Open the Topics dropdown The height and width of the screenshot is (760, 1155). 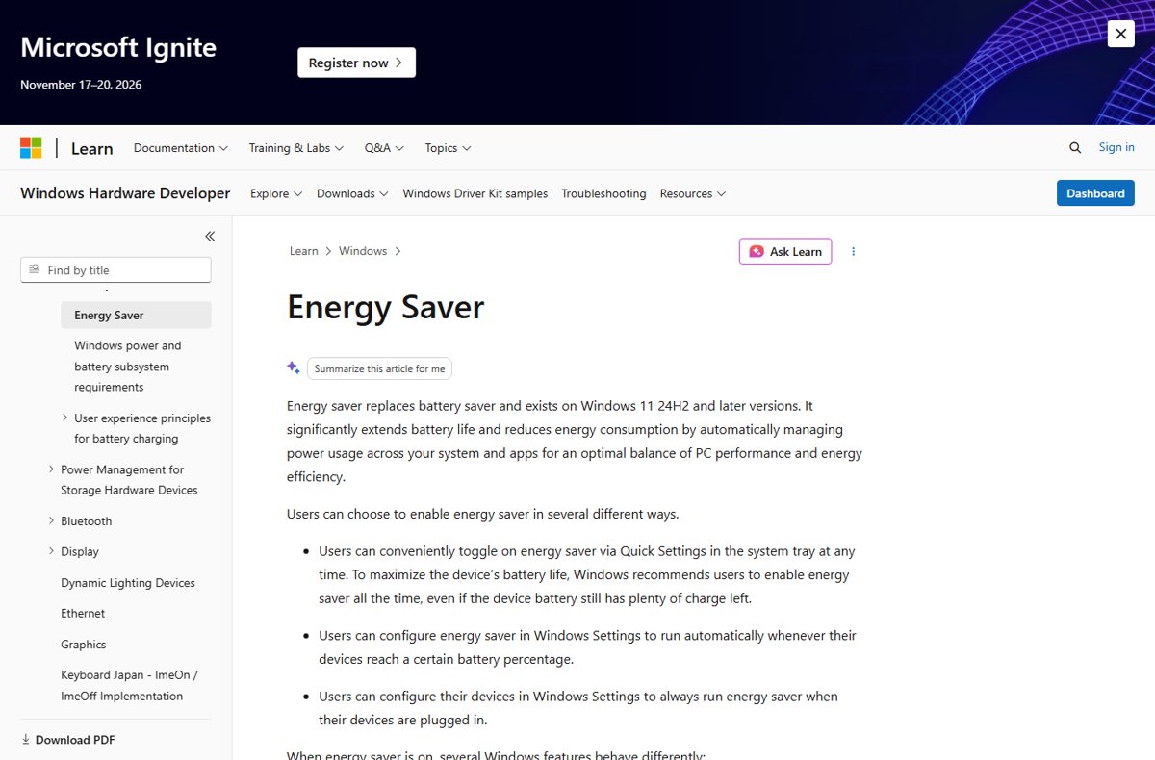tap(449, 148)
